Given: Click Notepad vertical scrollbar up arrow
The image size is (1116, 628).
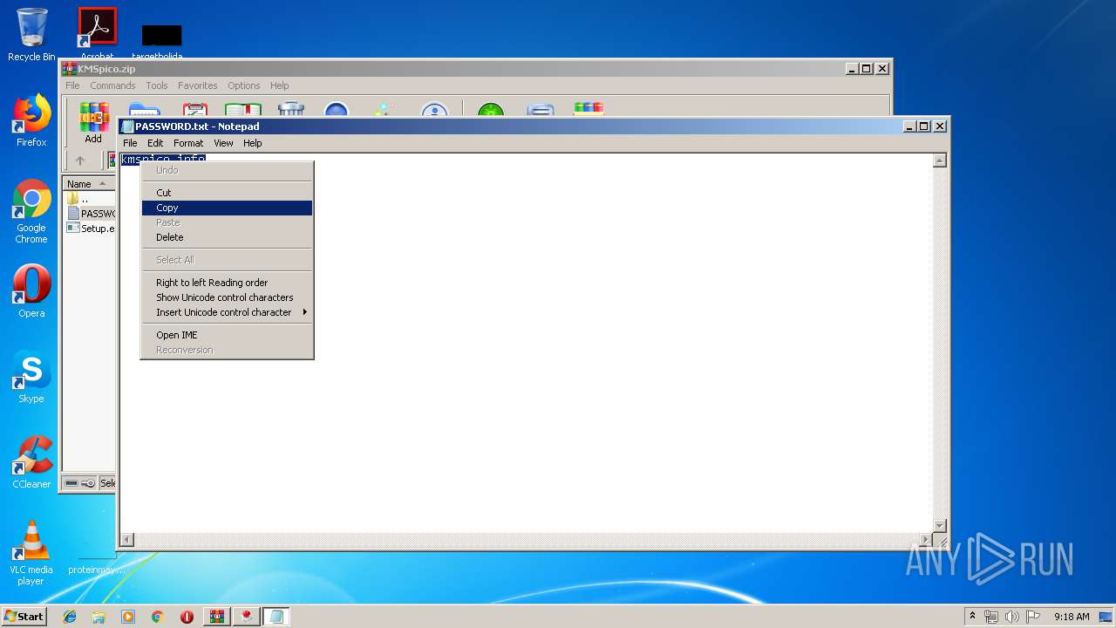Looking at the screenshot, I should [x=940, y=160].
